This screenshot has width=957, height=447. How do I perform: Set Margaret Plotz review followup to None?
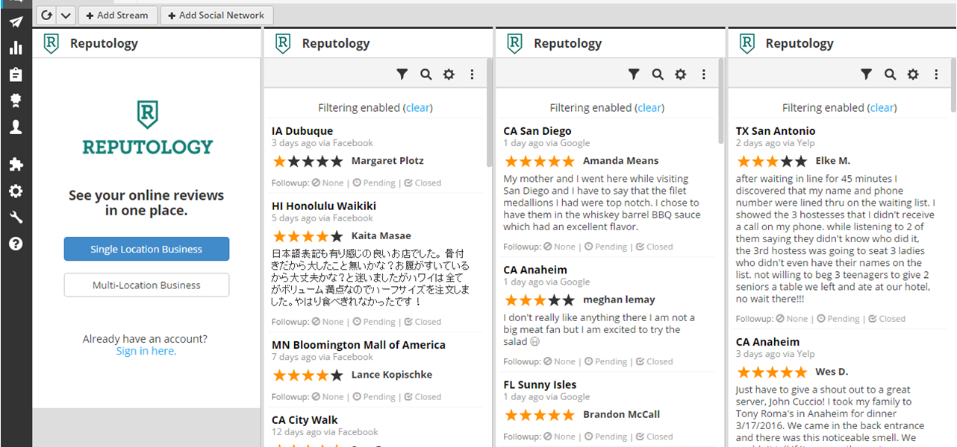pyautogui.click(x=328, y=183)
